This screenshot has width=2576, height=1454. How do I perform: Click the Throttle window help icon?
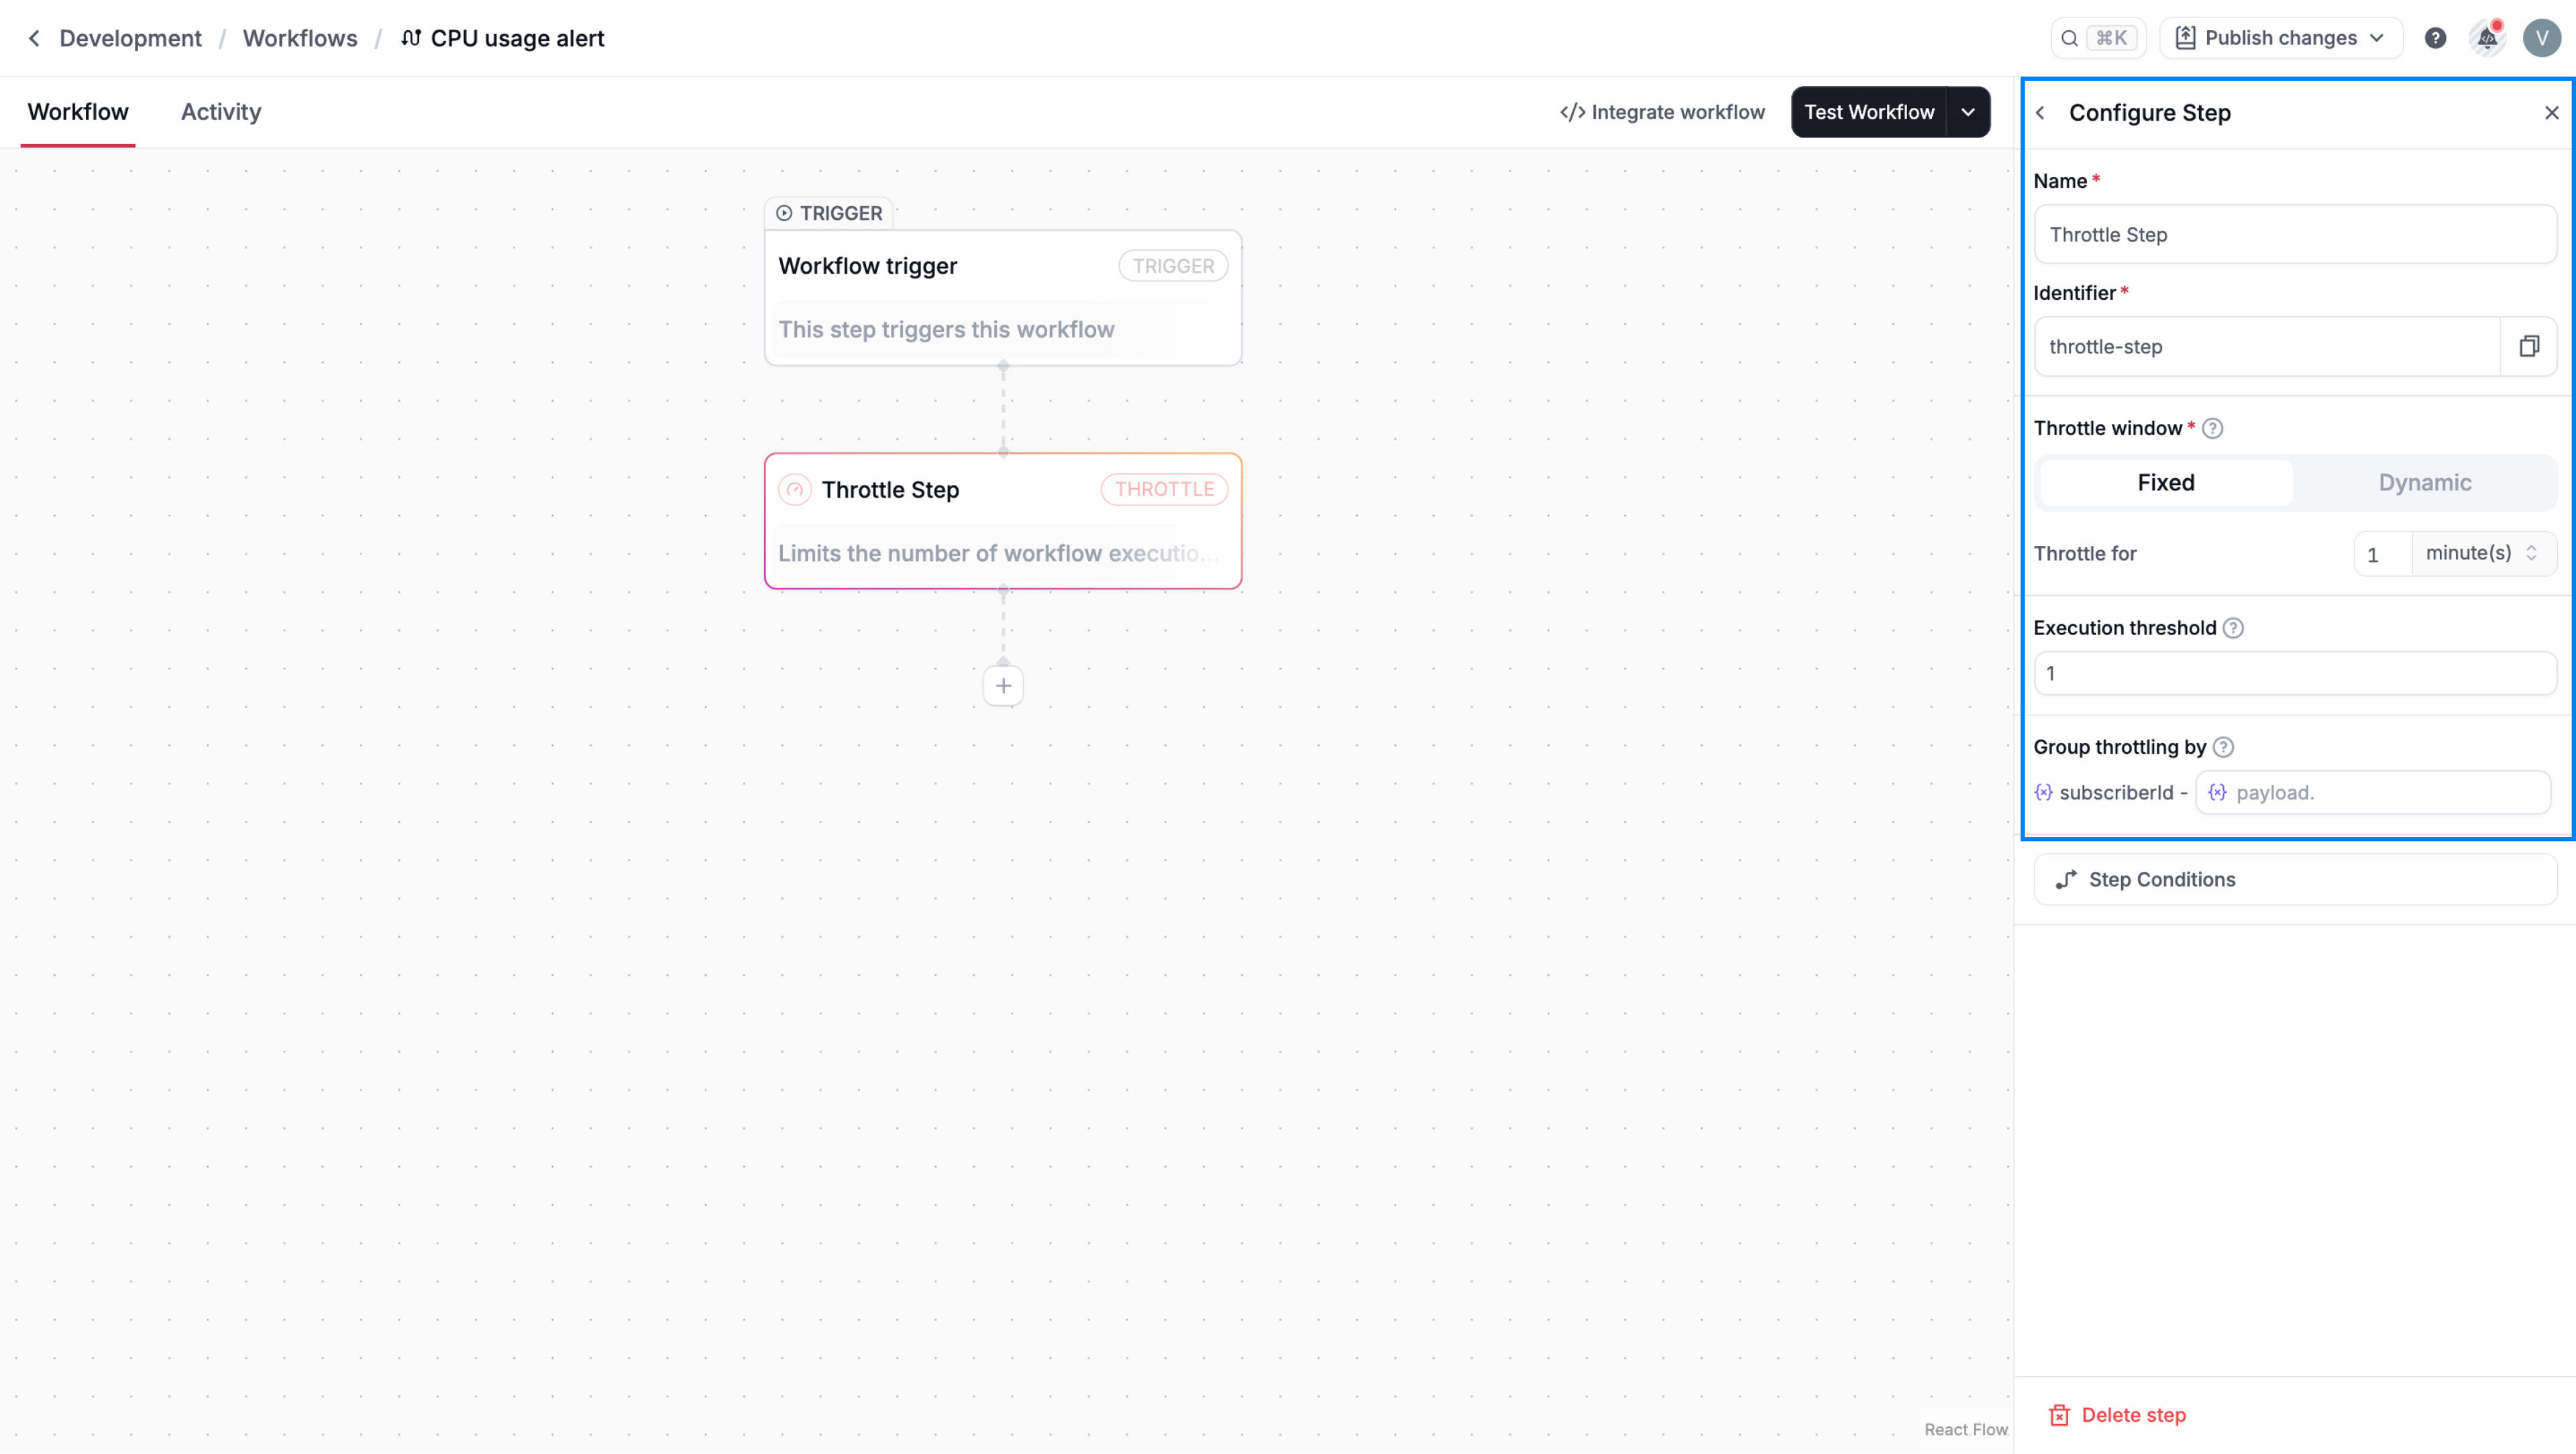[x=2213, y=428]
